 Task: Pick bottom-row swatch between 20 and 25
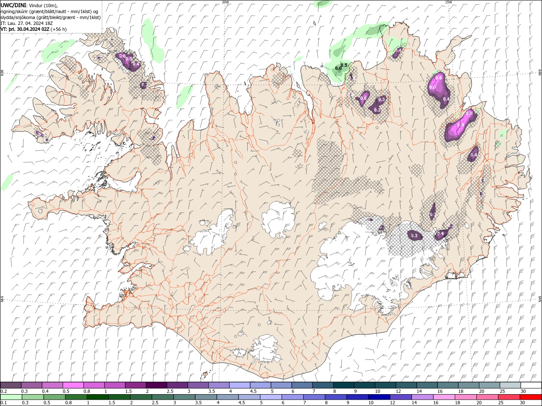coord(487,397)
